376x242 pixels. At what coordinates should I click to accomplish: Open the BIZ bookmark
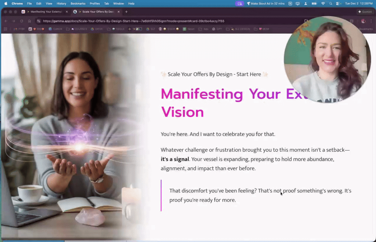tap(151, 29)
